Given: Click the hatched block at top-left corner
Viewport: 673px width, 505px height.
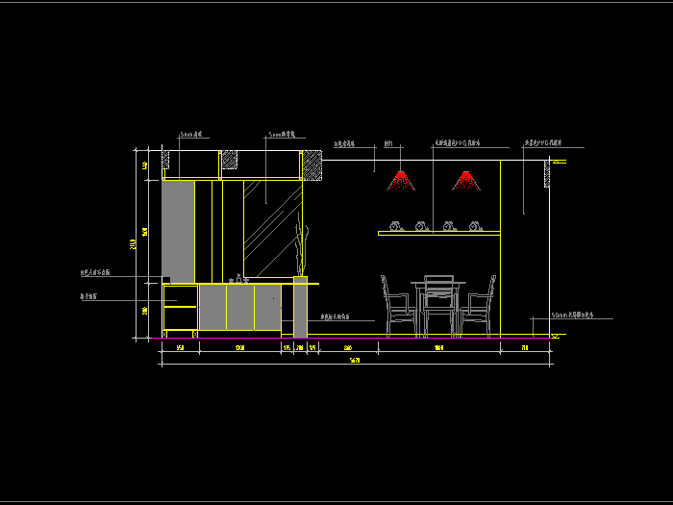Looking at the screenshot, I should pos(166,157).
